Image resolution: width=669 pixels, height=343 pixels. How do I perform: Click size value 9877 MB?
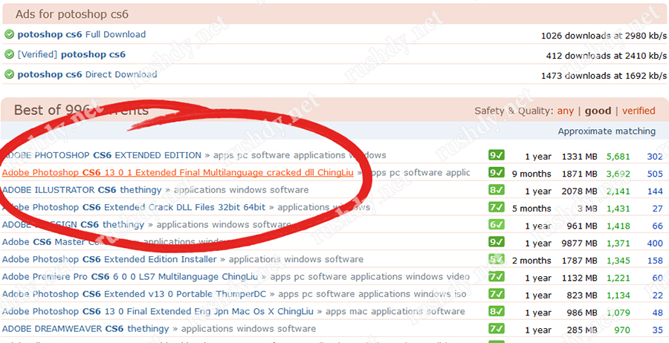pyautogui.click(x=579, y=244)
